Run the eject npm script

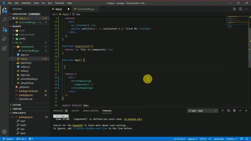point(23,133)
